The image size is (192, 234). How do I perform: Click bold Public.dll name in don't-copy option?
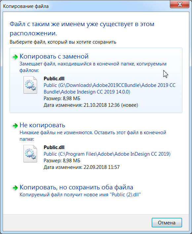54,147
